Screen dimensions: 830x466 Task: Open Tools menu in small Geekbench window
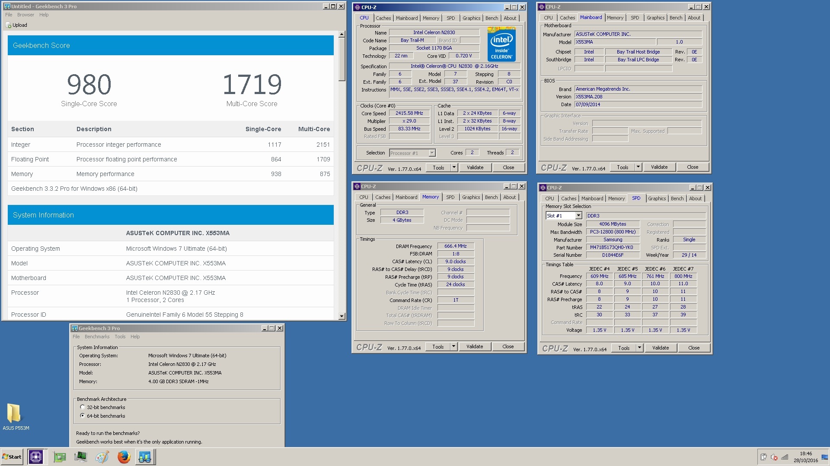(x=120, y=337)
